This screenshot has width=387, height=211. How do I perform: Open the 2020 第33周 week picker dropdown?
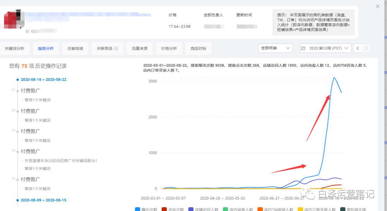(x=325, y=48)
